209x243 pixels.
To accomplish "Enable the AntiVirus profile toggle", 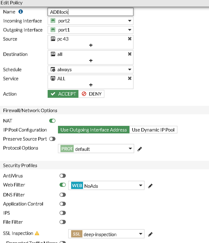I will pos(62,176).
